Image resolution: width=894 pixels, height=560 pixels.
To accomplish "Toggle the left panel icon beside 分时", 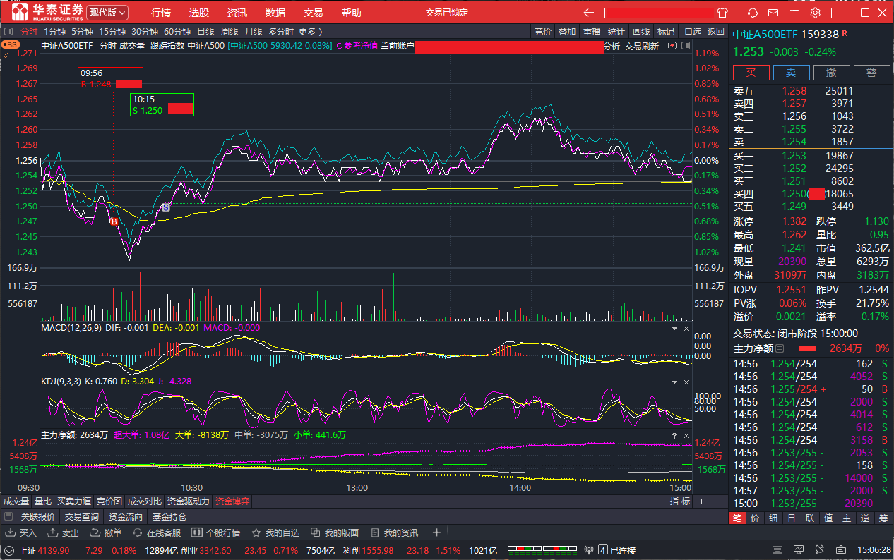I will 8,31.
